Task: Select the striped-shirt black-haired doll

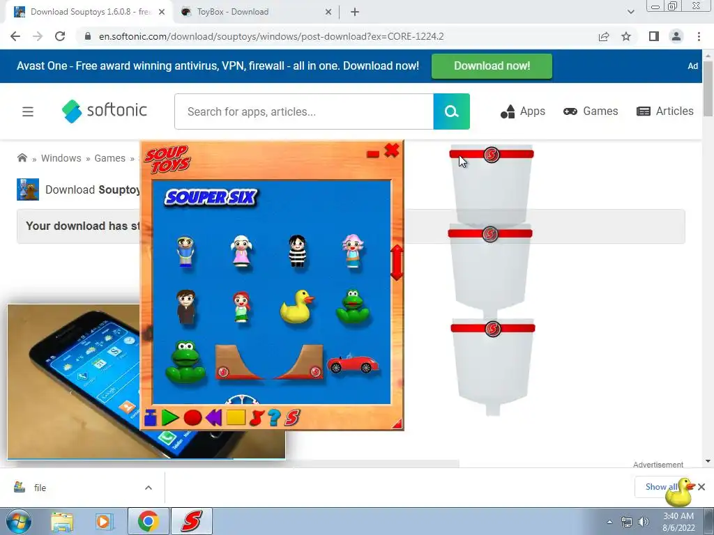Action: point(297,250)
